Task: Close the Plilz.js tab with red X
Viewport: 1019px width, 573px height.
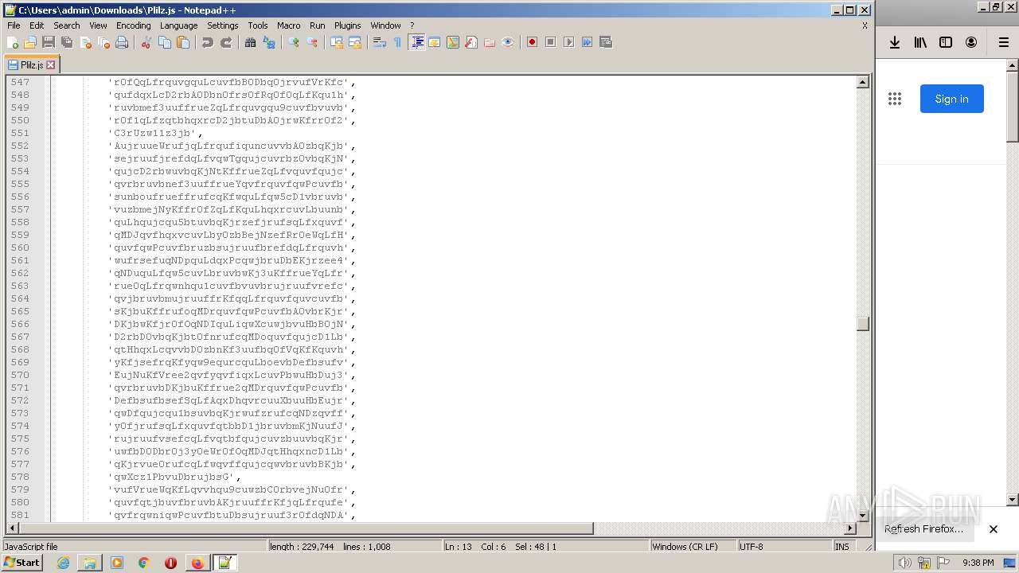Action: click(51, 65)
